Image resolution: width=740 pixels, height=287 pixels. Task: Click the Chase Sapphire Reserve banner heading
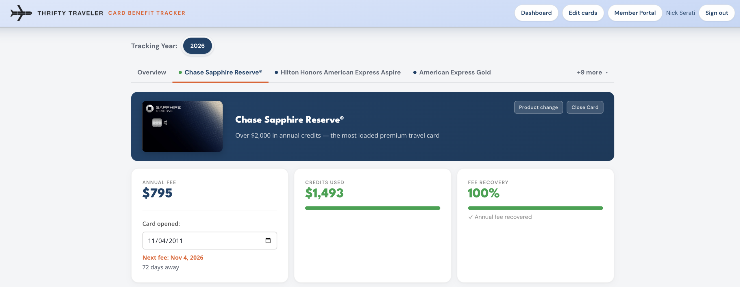coord(289,120)
